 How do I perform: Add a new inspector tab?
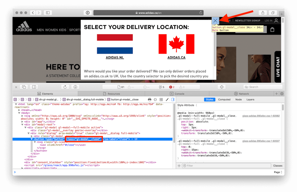(276, 94)
